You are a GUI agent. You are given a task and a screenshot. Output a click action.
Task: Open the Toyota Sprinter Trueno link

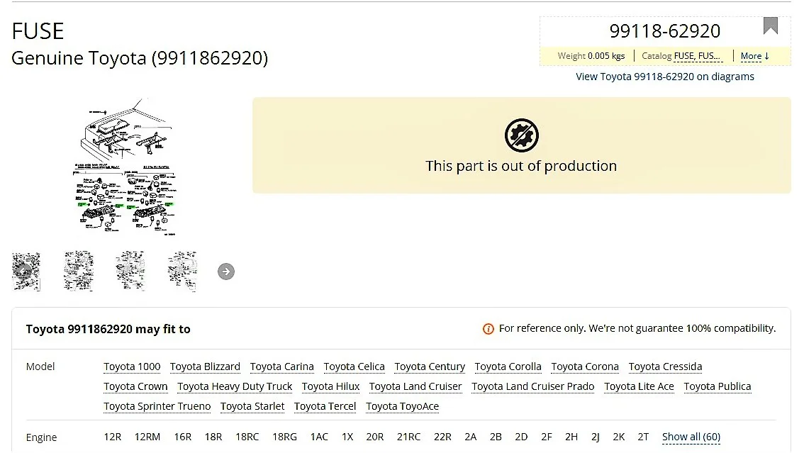[x=157, y=406]
